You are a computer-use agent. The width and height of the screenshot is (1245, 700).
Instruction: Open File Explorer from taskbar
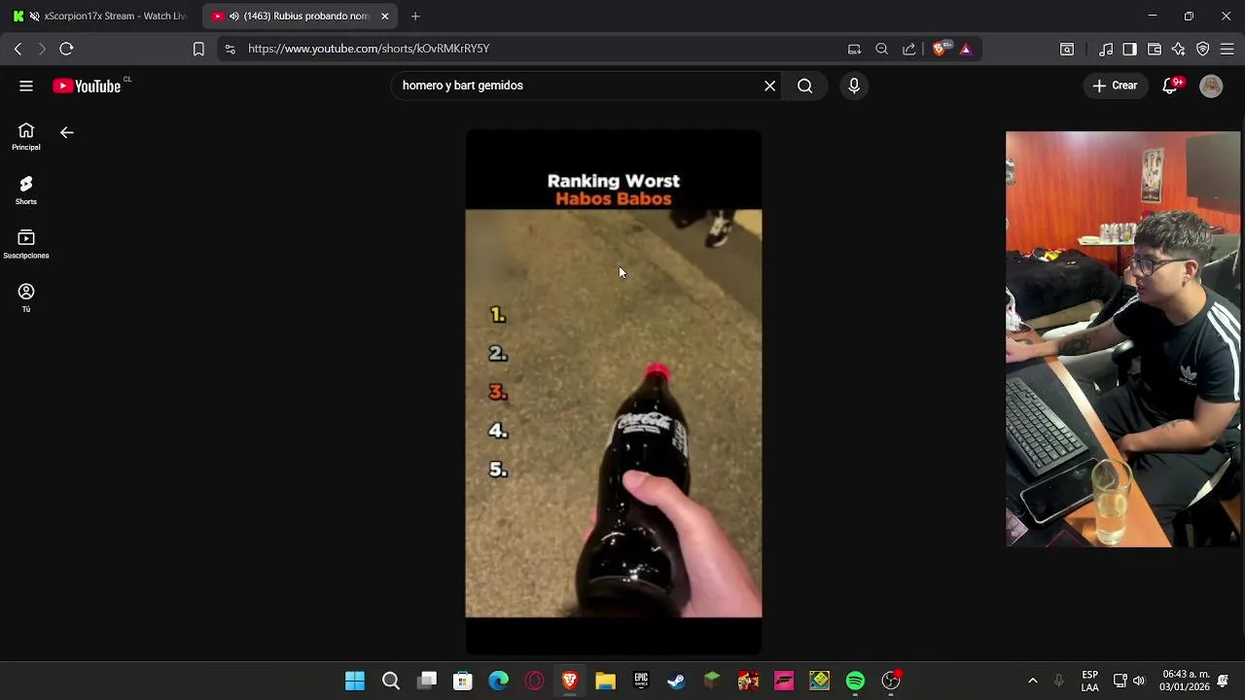(x=606, y=681)
